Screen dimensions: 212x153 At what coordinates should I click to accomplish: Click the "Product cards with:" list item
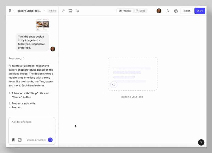[24, 103]
